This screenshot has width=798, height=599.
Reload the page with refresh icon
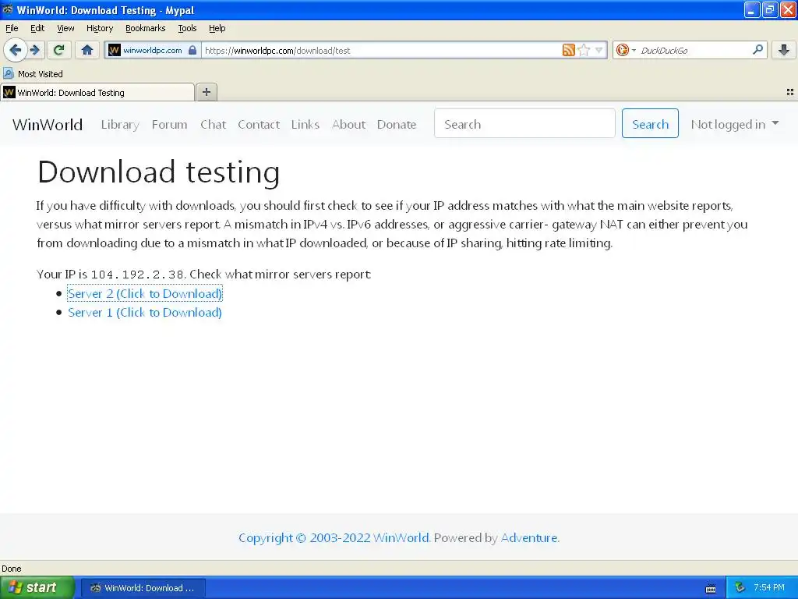click(x=59, y=50)
